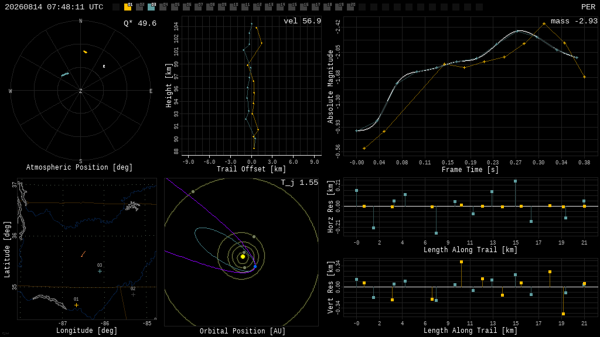Click the vel 56.9 readout
Image resolution: width=600 pixels, height=337 pixels.
302,21
